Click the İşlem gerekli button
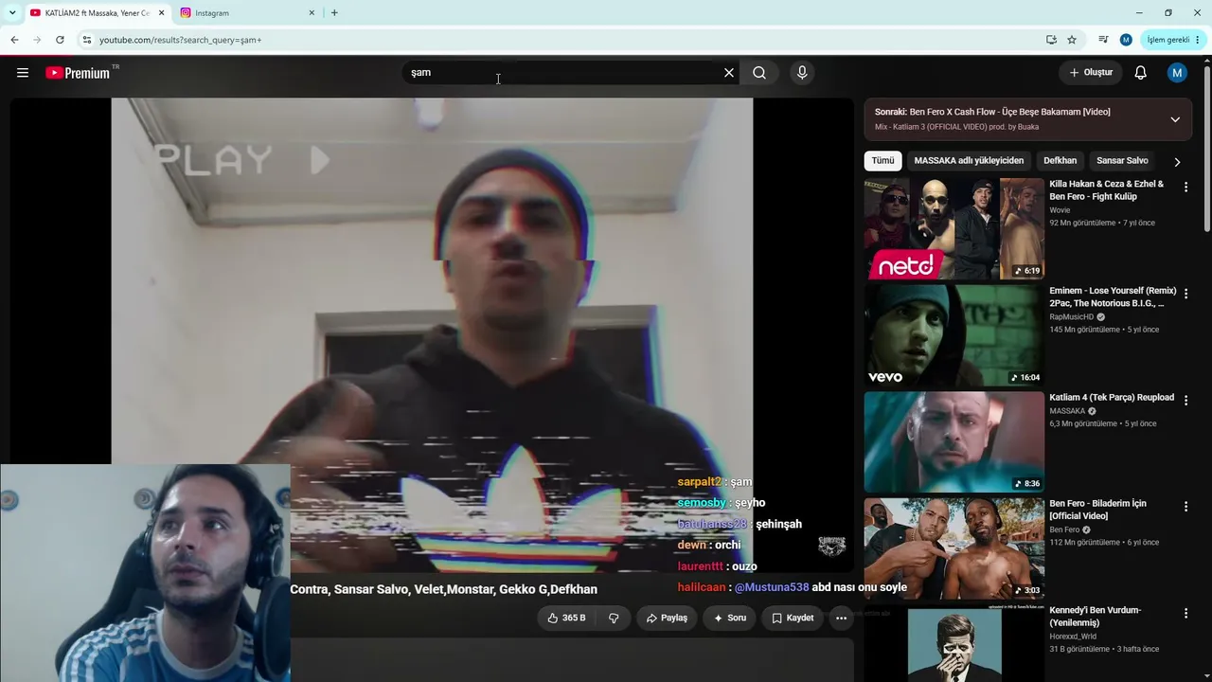The height and width of the screenshot is (682, 1212). (x=1167, y=40)
